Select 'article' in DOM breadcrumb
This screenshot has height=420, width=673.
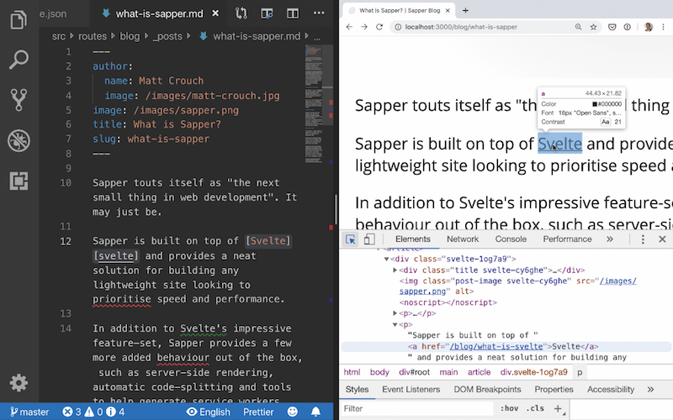point(479,372)
